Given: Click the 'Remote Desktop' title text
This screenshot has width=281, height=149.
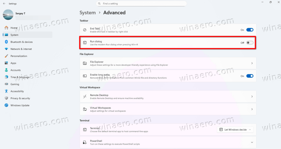Looking at the screenshot, I should pos(99,95).
